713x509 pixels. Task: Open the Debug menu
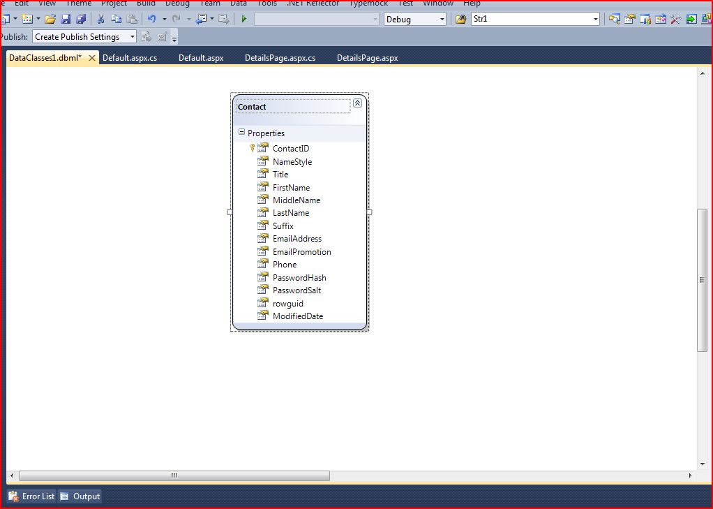click(x=177, y=3)
